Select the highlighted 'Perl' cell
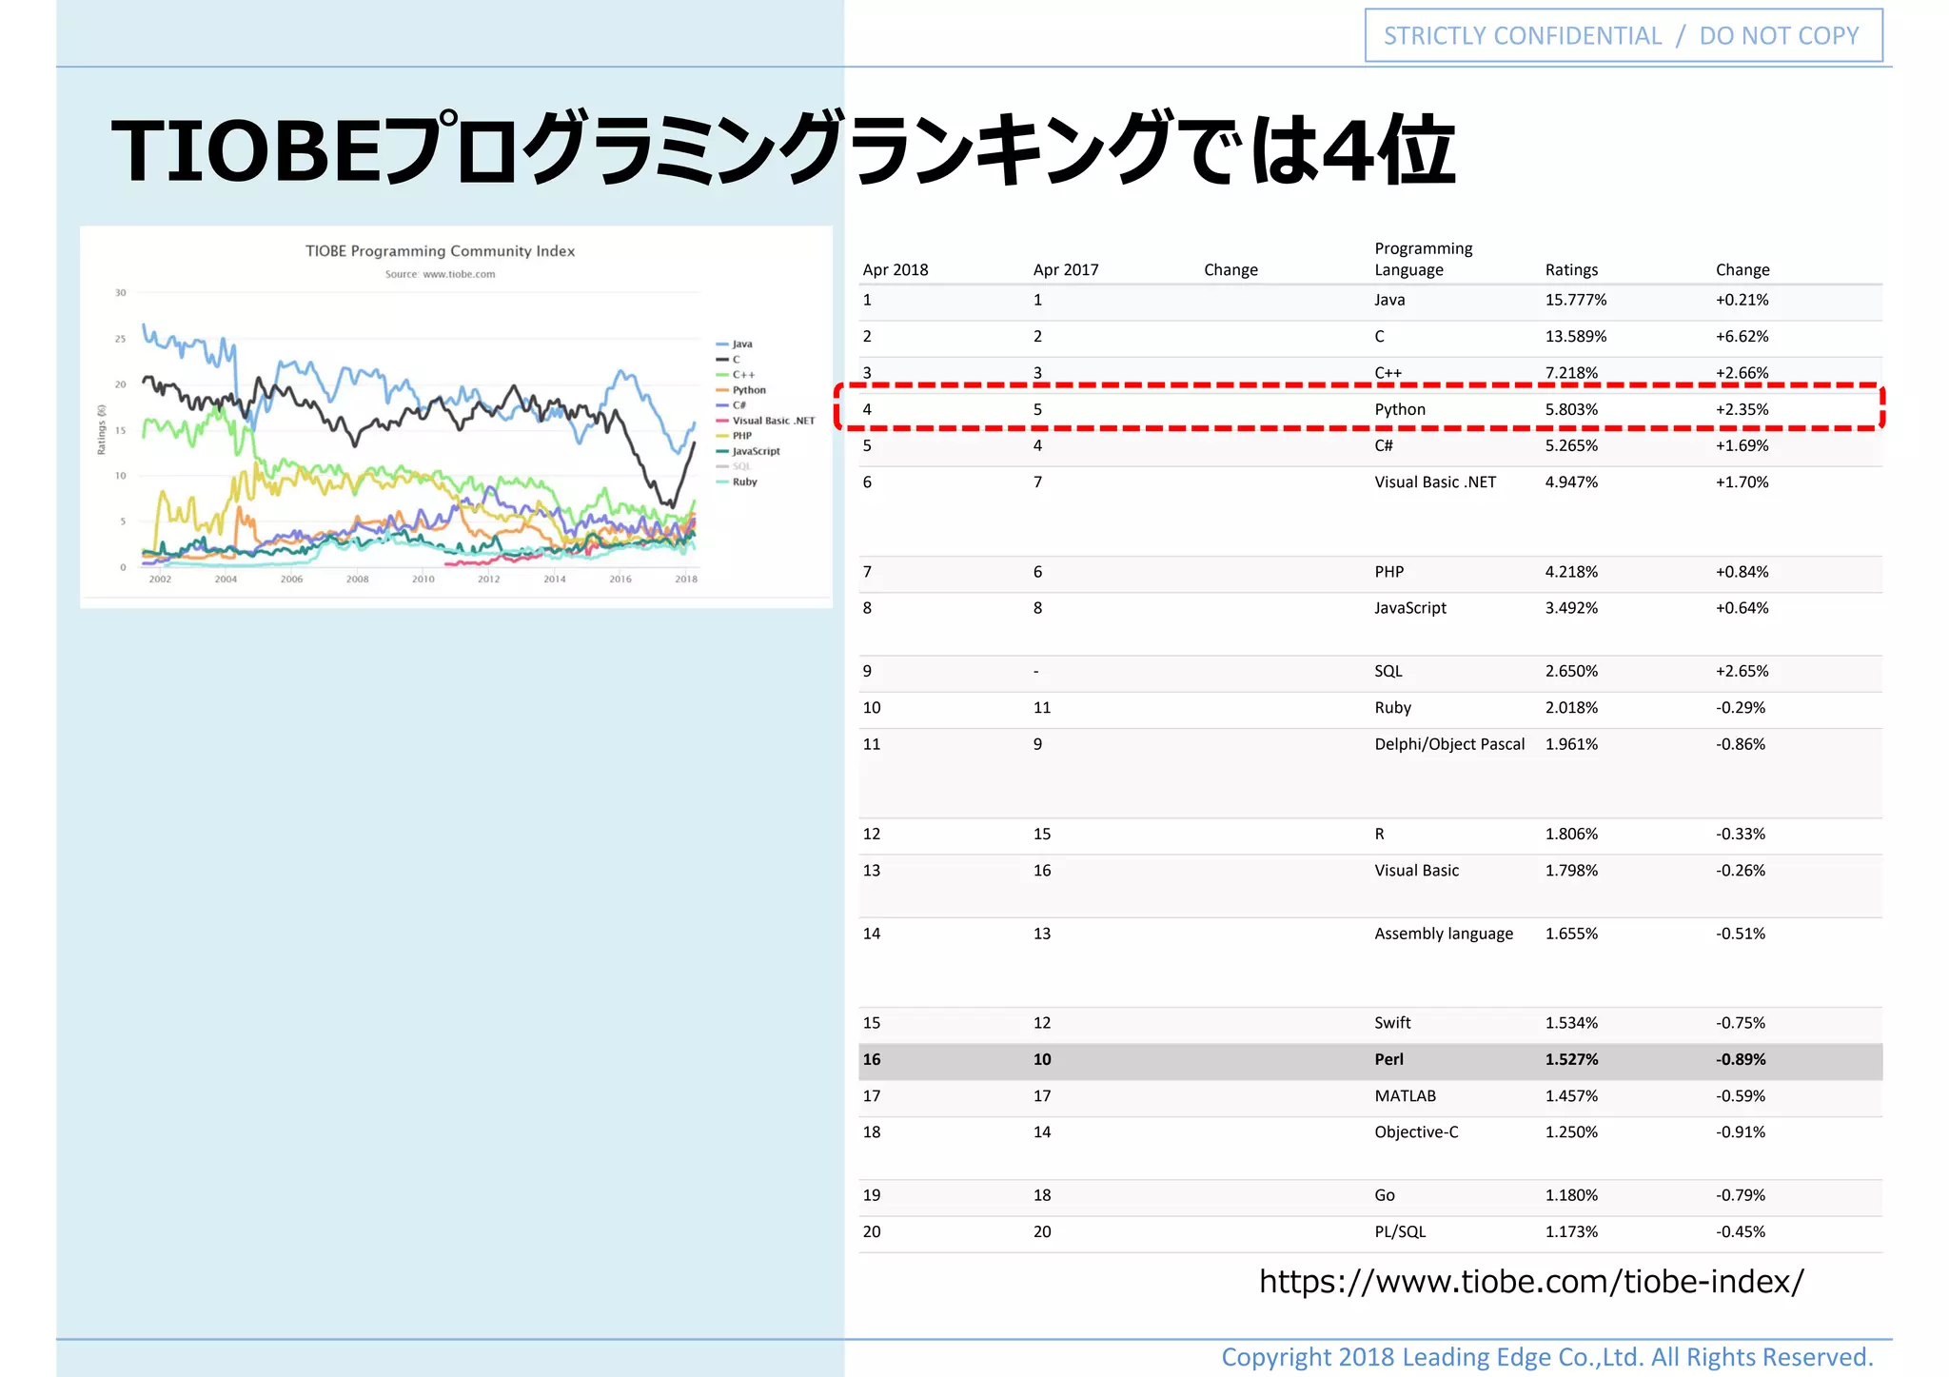The width and height of the screenshot is (1949, 1377). (x=1388, y=1059)
